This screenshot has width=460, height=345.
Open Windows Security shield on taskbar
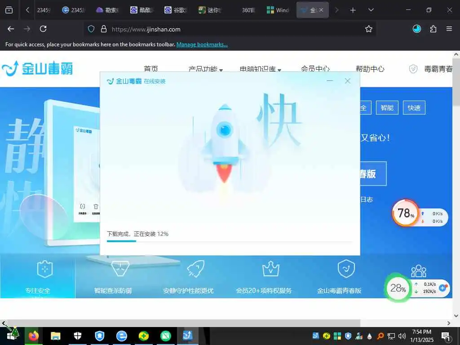click(x=77, y=336)
